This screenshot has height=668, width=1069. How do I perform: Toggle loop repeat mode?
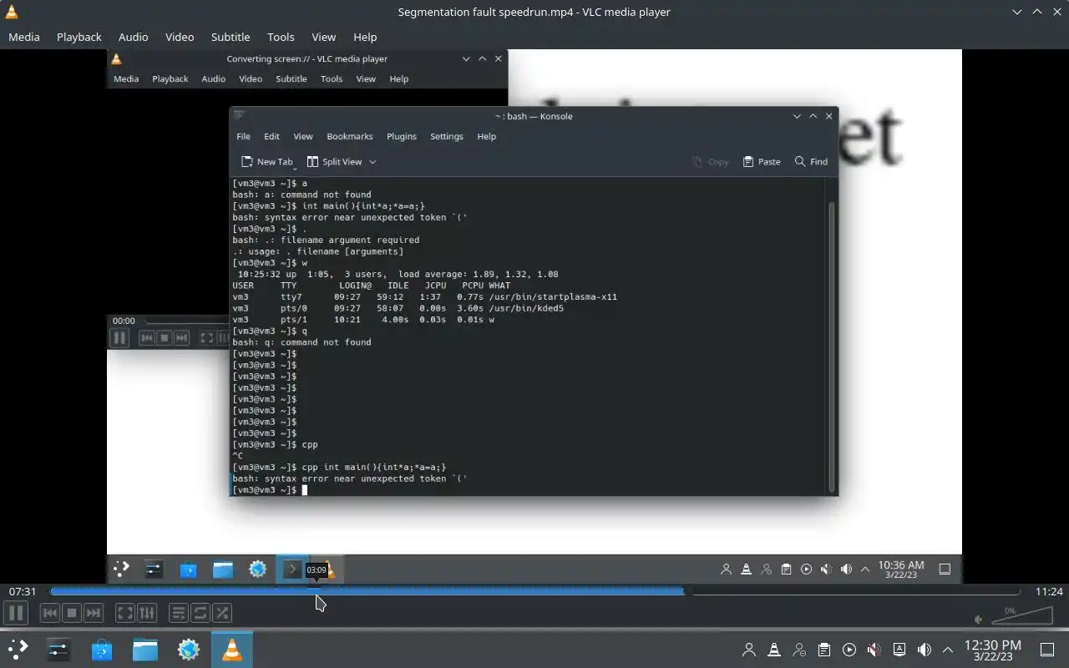[x=200, y=613]
